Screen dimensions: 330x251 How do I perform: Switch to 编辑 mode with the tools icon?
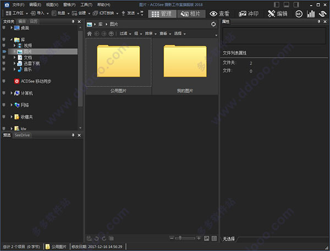(277, 14)
